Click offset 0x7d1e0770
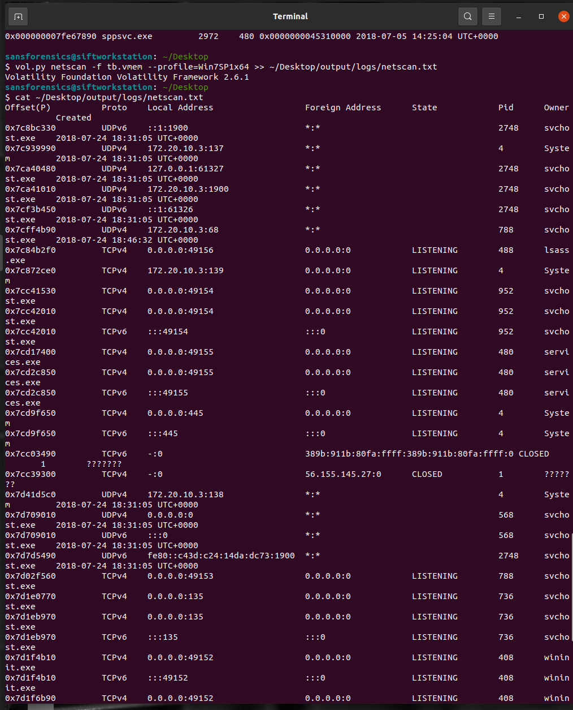 31,596
